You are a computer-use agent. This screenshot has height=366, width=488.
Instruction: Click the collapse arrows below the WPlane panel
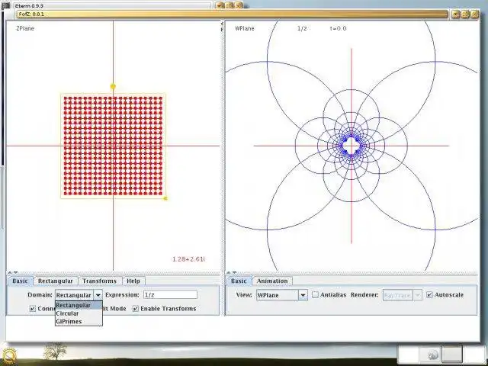(x=231, y=273)
